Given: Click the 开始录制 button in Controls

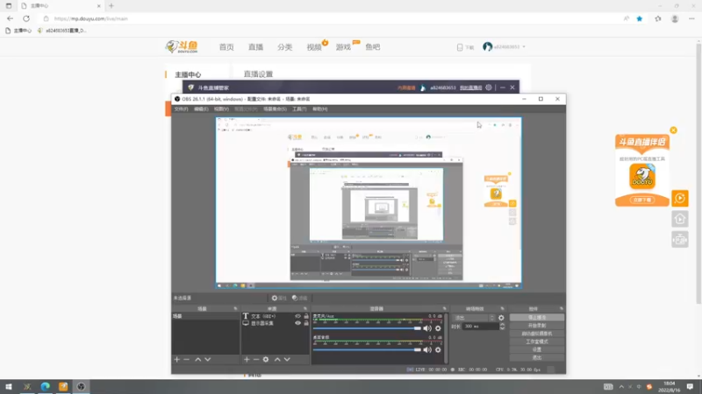Looking at the screenshot, I should 537,326.
